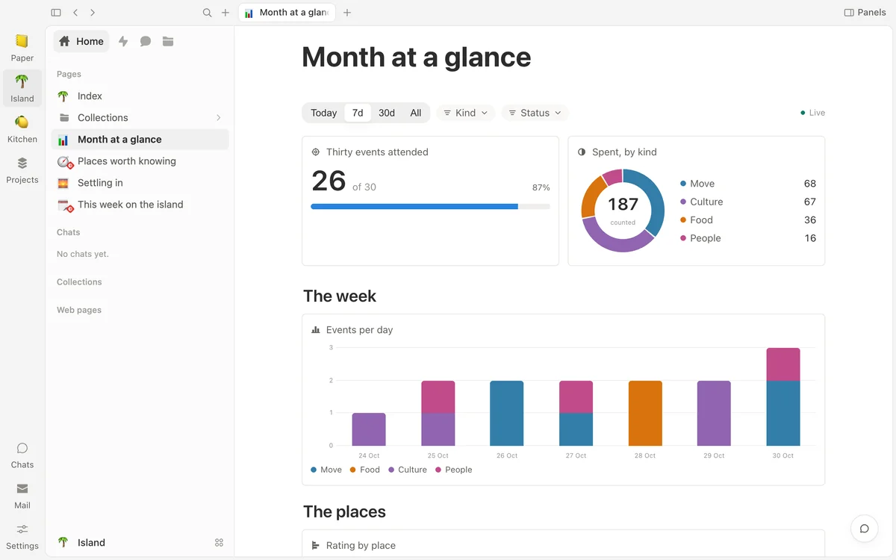Open the floating chat bubble button
The image size is (896, 560).
click(864, 529)
